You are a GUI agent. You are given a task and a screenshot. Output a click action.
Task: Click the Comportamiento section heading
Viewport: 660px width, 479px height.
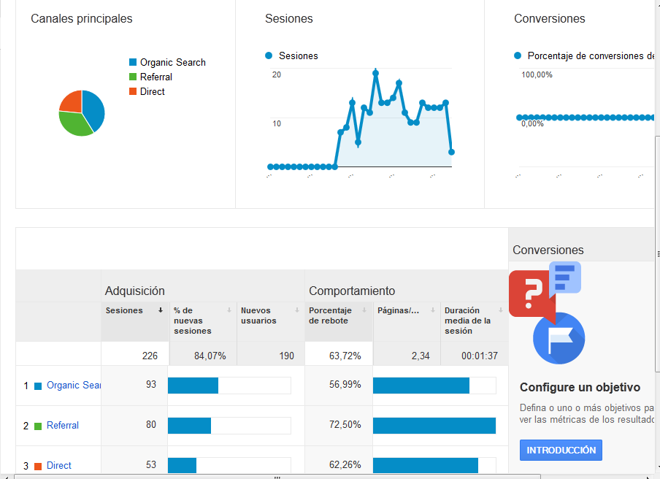tap(352, 291)
